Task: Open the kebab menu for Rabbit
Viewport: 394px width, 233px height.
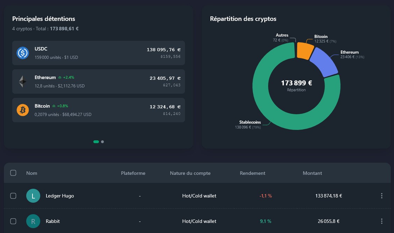Action: click(x=381, y=221)
